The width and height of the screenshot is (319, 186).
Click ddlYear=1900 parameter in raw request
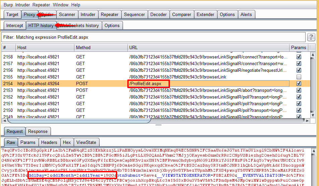click(x=98, y=175)
